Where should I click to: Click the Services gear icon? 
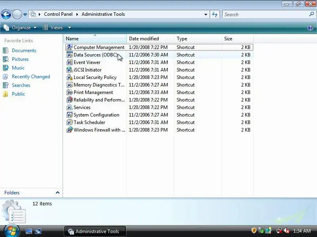(70, 107)
